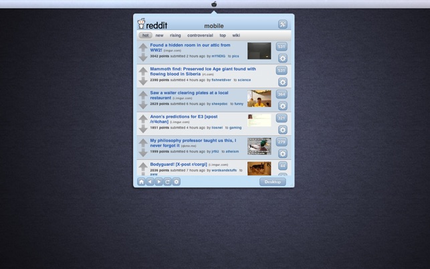
Task: Go to home with the house button
Action: [141, 182]
